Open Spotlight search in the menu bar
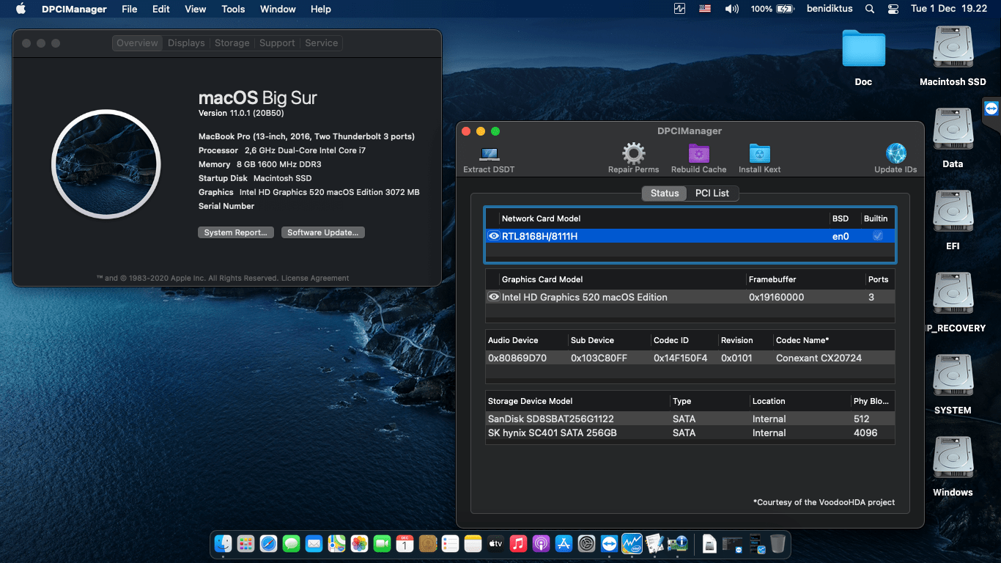 [869, 9]
